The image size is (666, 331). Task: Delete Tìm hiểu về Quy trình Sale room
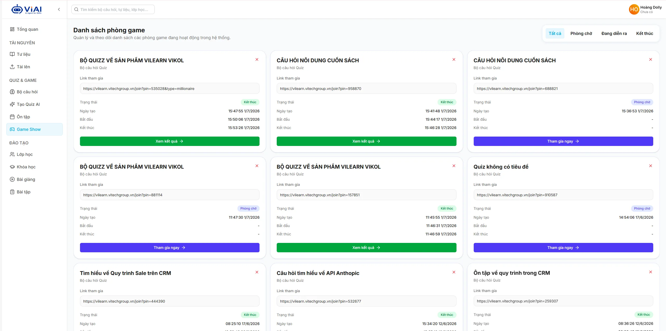pos(257,272)
